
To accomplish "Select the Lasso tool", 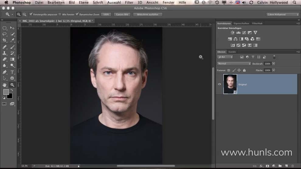I will point(5,34).
